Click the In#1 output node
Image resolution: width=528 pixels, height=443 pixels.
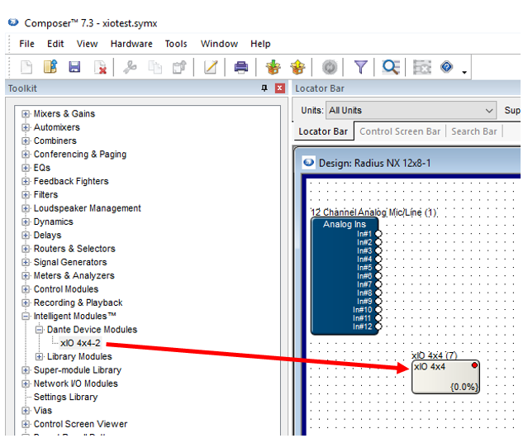tap(378, 233)
